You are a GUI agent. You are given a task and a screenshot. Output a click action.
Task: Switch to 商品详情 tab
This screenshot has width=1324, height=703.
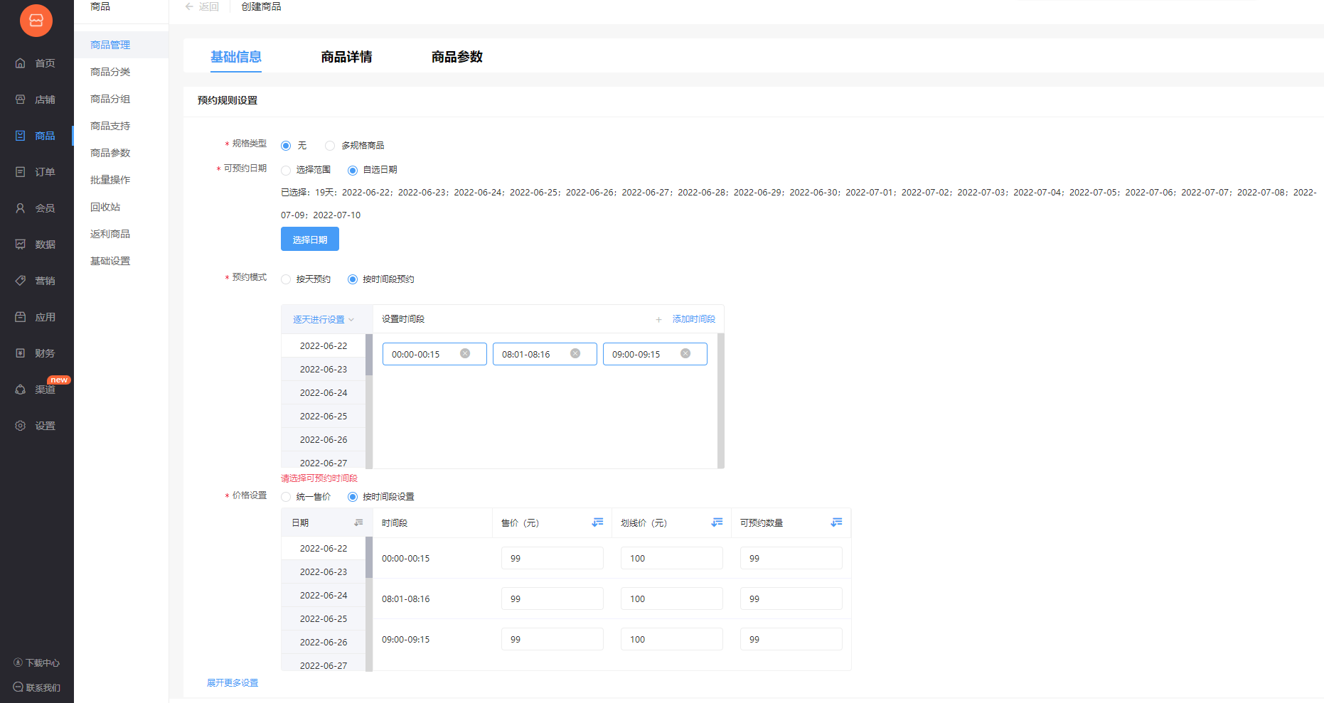[346, 57]
